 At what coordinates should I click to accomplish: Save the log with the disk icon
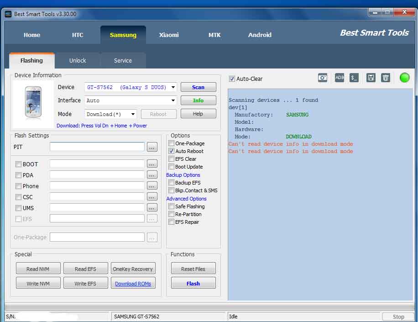(x=371, y=78)
